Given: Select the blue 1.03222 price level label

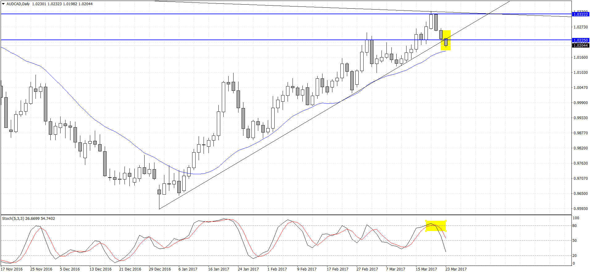Looking at the screenshot, I should pyautogui.click(x=581, y=14).
